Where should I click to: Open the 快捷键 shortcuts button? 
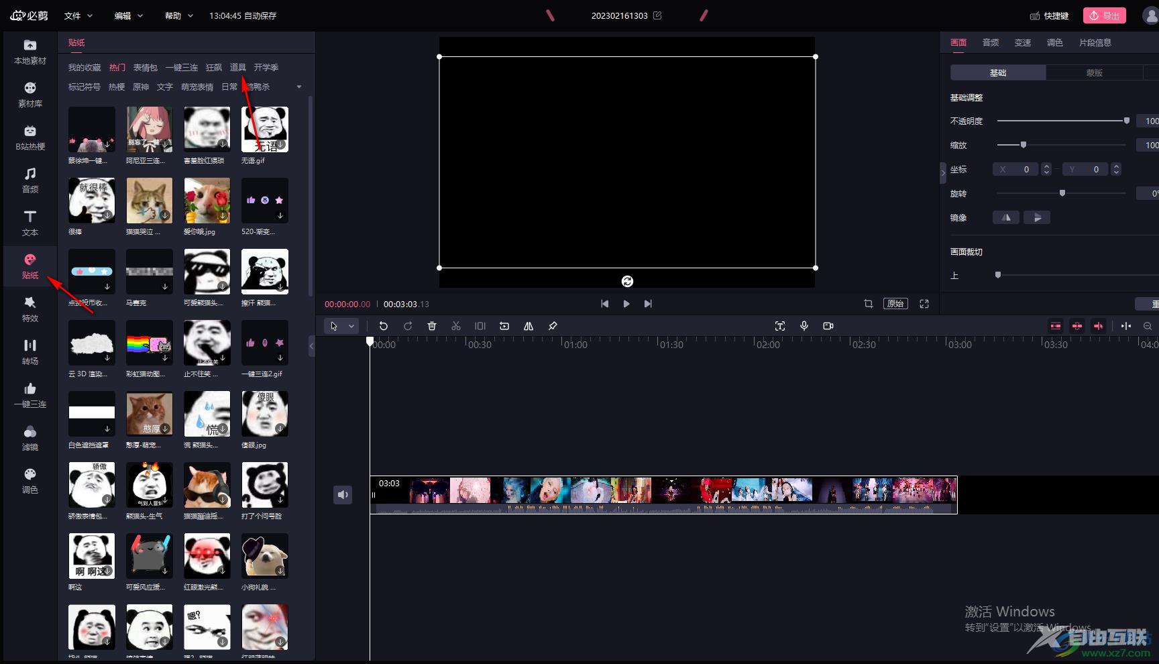click(1050, 15)
